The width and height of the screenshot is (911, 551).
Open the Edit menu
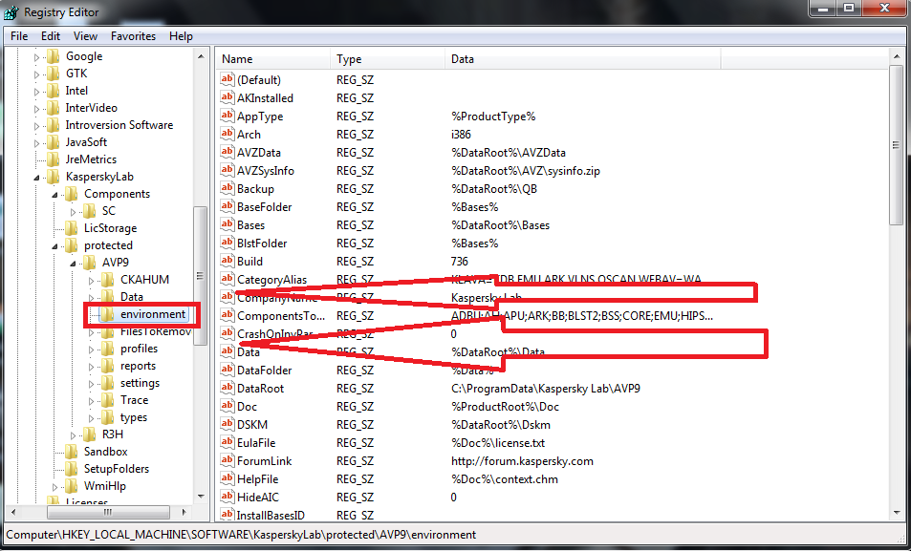[51, 36]
